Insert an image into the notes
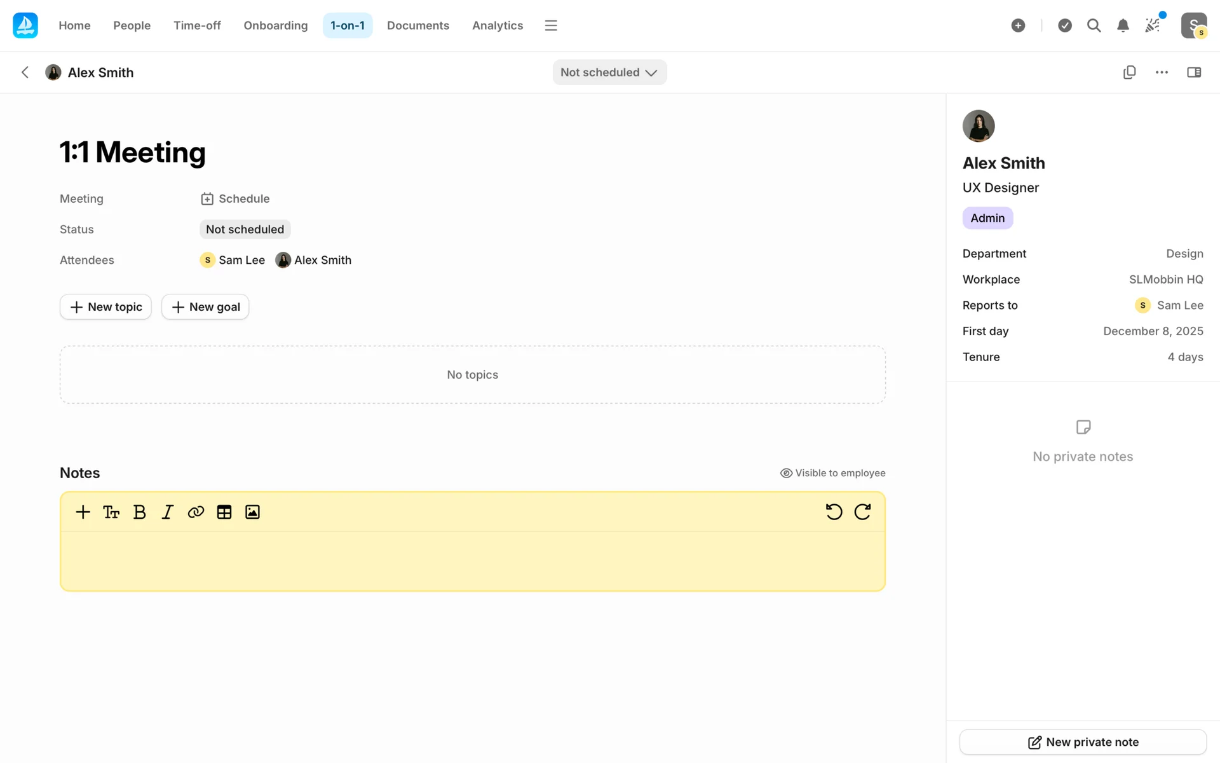 (x=252, y=512)
